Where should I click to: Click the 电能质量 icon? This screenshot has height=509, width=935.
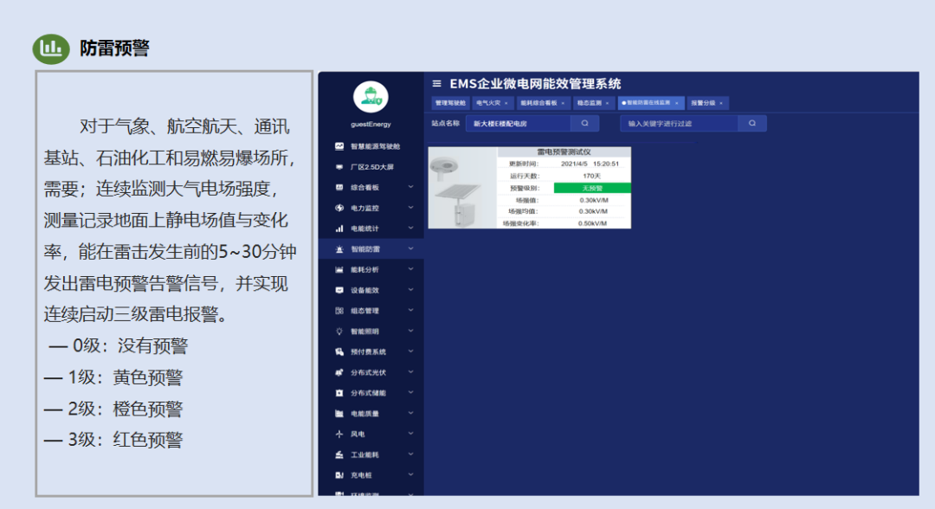click(x=339, y=414)
